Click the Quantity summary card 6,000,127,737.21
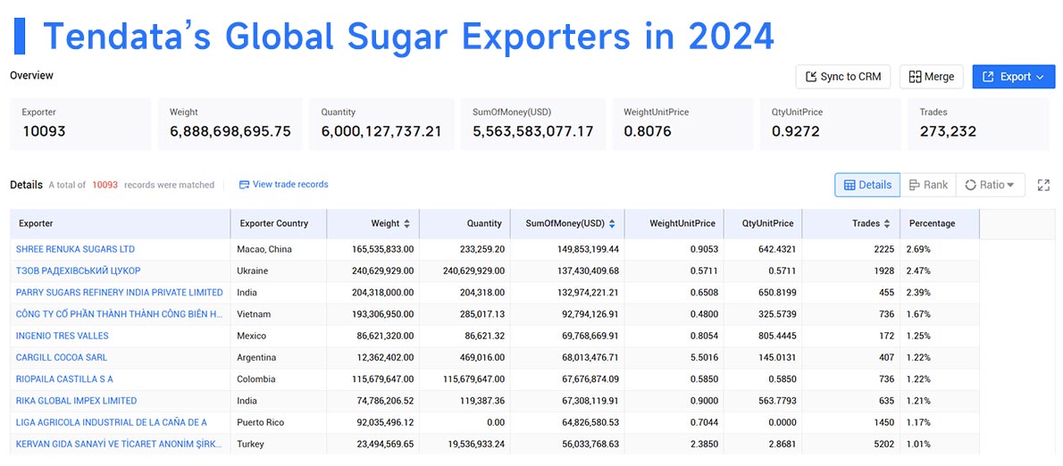The image size is (1063, 466). pyautogui.click(x=381, y=124)
